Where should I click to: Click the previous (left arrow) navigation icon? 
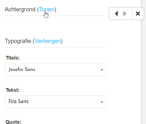(x=116, y=14)
